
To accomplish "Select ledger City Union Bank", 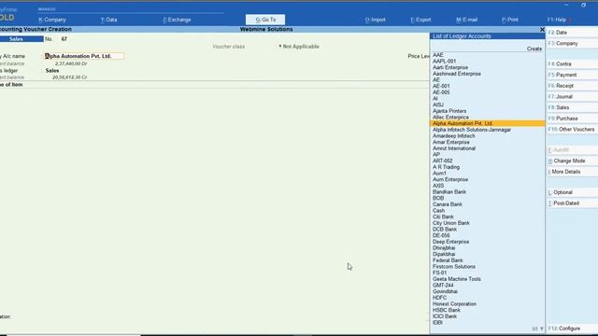I will 450,223.
